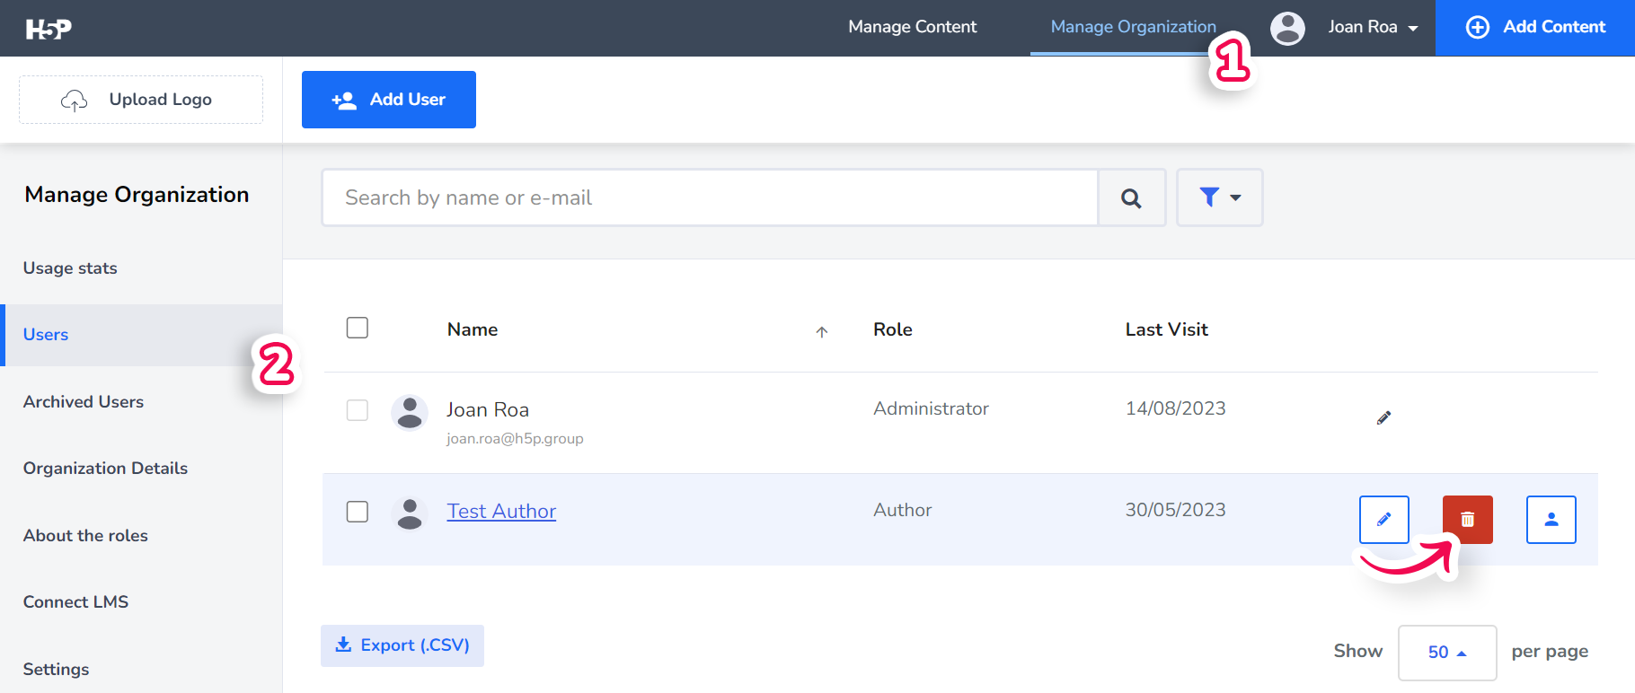Click the 30/05/2023 last visit cell

point(1175,510)
